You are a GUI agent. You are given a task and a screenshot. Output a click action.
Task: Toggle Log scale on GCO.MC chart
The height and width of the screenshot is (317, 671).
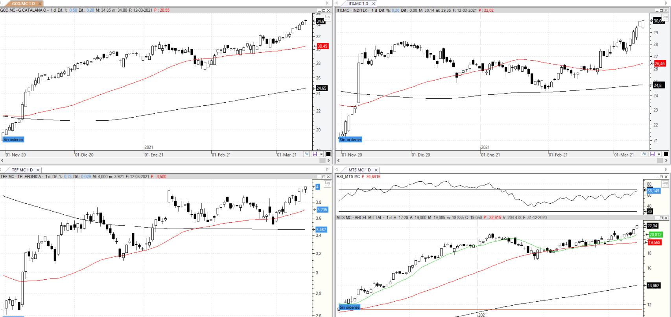(x=328, y=17)
